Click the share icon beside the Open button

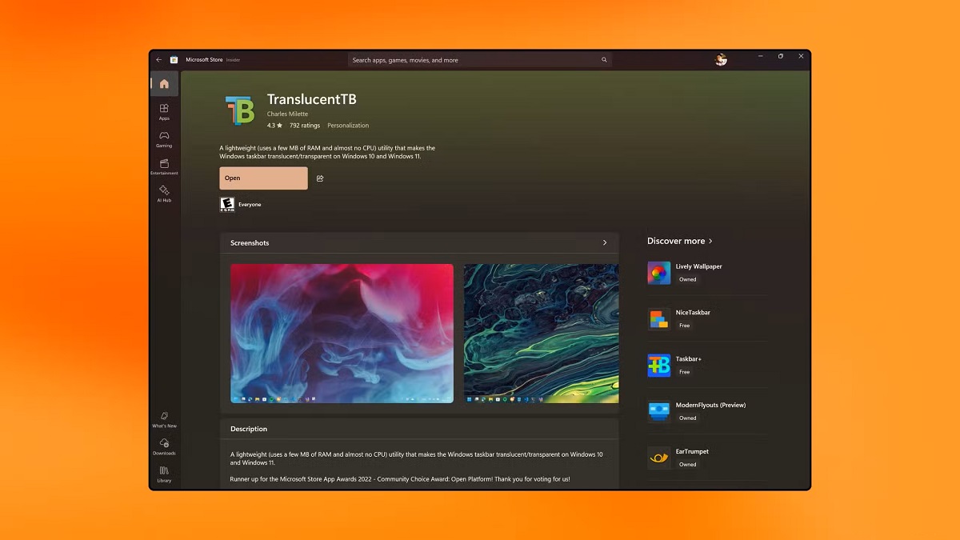(320, 178)
